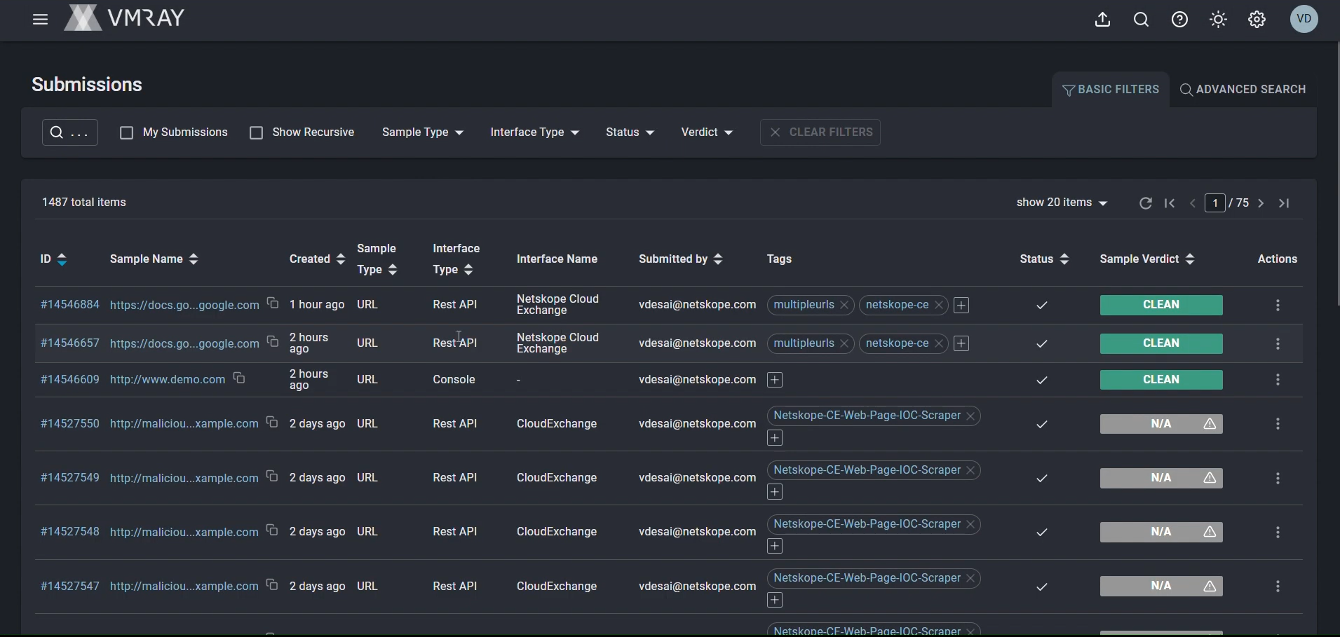Open the VD user avatar menu
This screenshot has height=637, width=1340.
pos(1305,19)
